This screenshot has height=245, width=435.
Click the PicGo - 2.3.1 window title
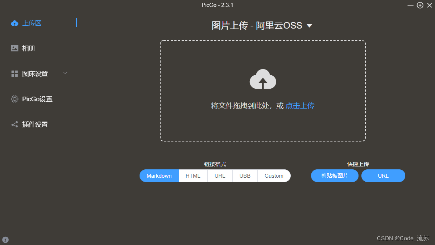point(217,5)
